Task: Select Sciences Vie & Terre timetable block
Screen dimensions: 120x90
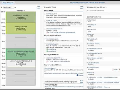Action: tap(21, 17)
